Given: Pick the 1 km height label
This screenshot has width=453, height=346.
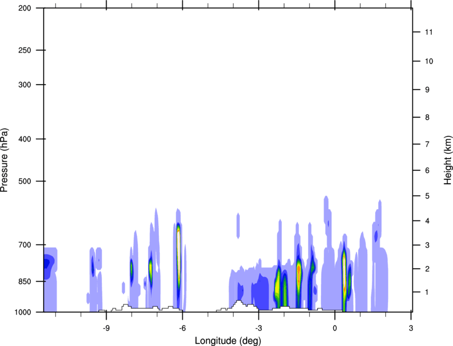Looking at the screenshot, I should pos(427,292).
